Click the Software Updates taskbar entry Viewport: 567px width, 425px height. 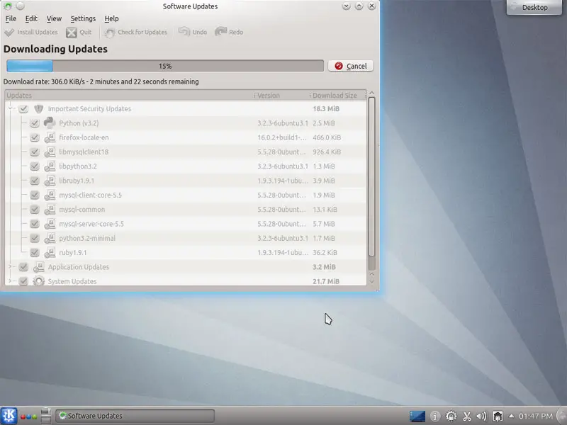135,416
